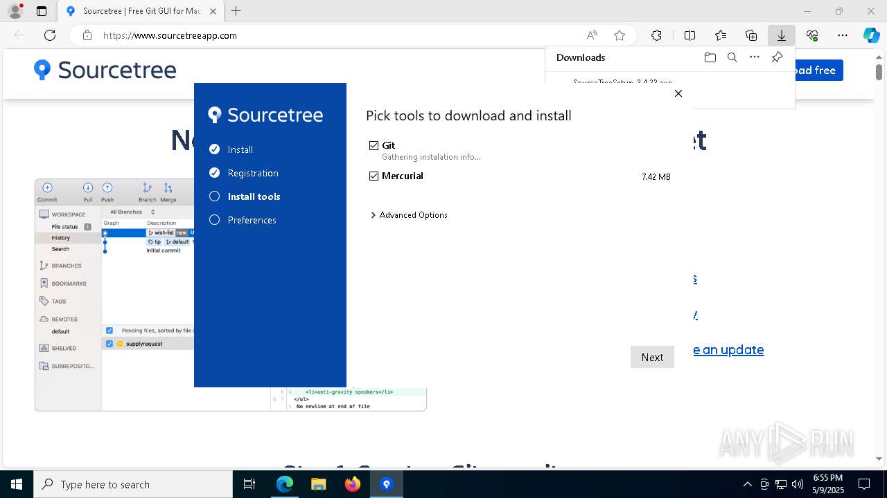The width and height of the screenshot is (887, 498).
Task: Show hidden tray icons chevron
Action: pyautogui.click(x=747, y=484)
